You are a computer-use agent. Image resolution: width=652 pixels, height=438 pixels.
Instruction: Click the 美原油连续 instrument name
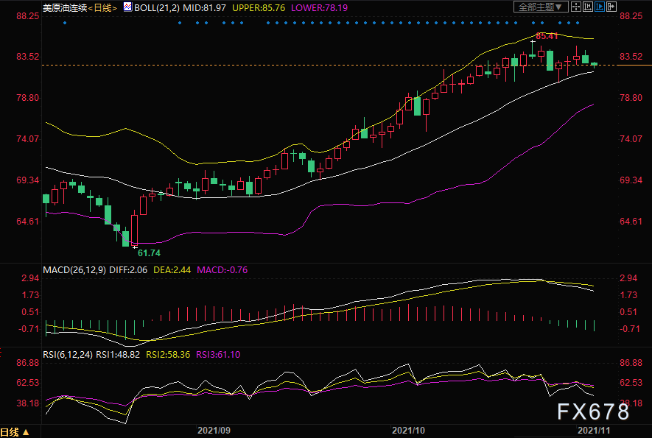point(66,8)
